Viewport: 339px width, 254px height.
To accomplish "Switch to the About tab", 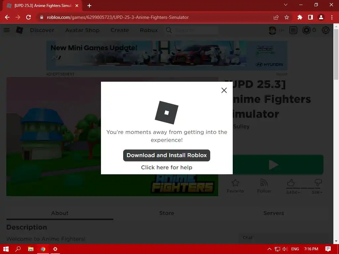I will pyautogui.click(x=60, y=213).
